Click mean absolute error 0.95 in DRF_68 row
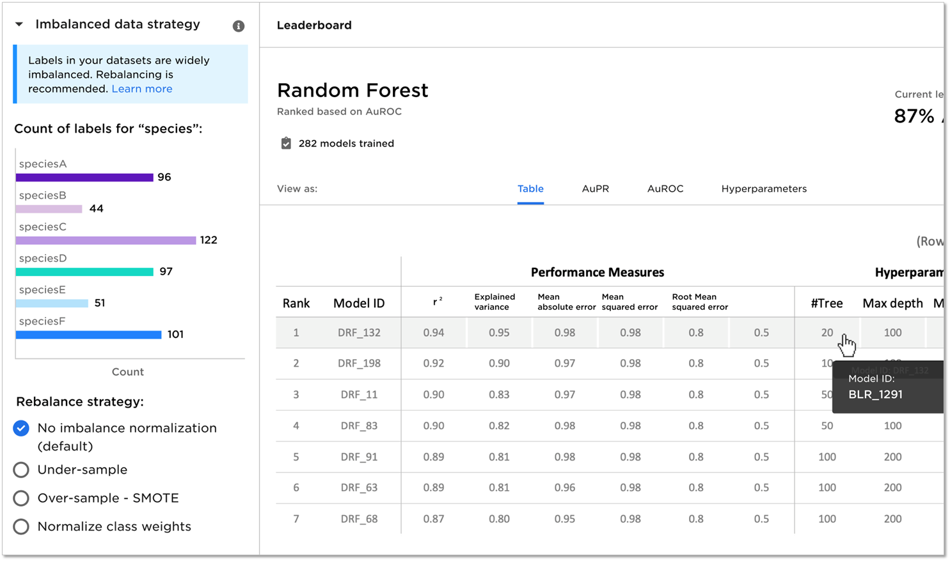This screenshot has width=950, height=561. [x=565, y=519]
